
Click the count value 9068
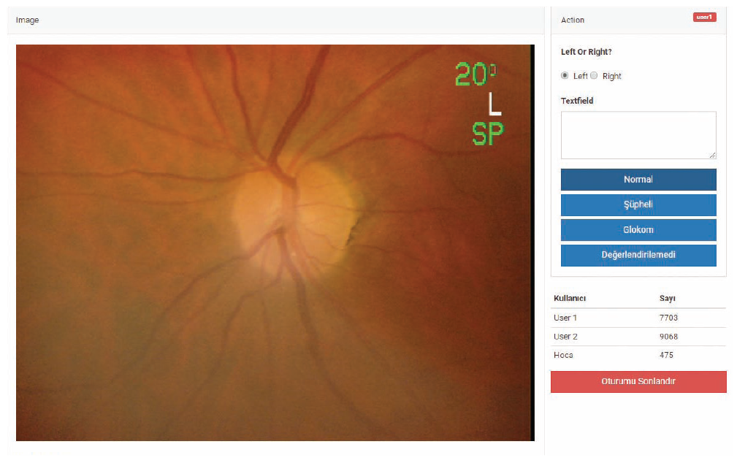pos(668,337)
